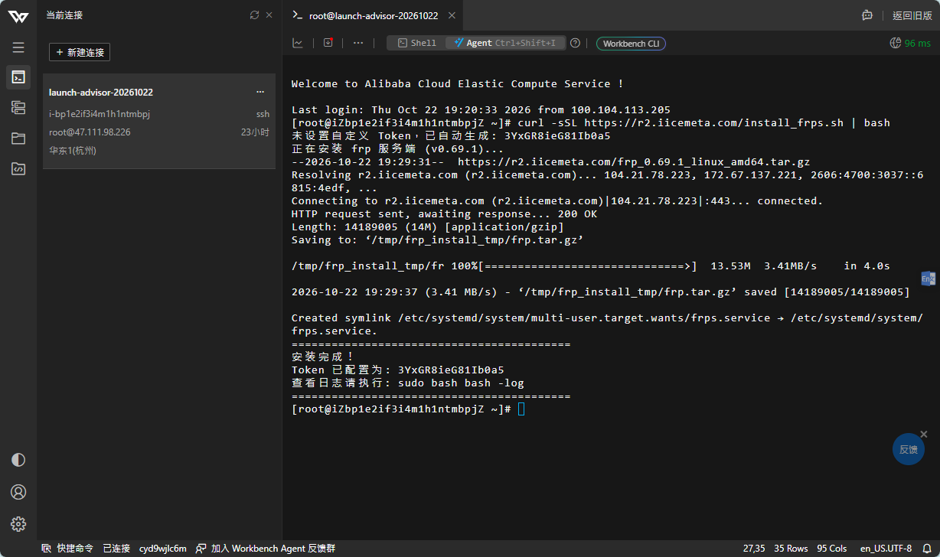Open the en_US.UTF-8 encoding selector
This screenshot has width=940, height=557.
886,549
